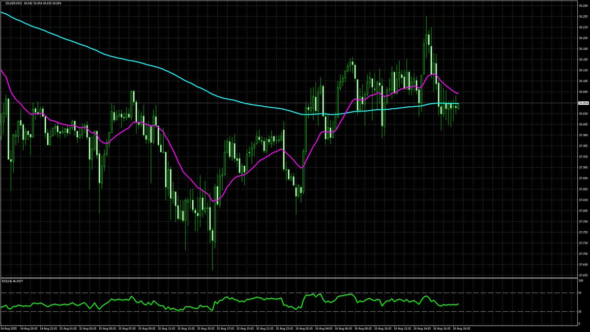
Task: Click the highlighted current price 38.054 marker
Action: point(583,103)
